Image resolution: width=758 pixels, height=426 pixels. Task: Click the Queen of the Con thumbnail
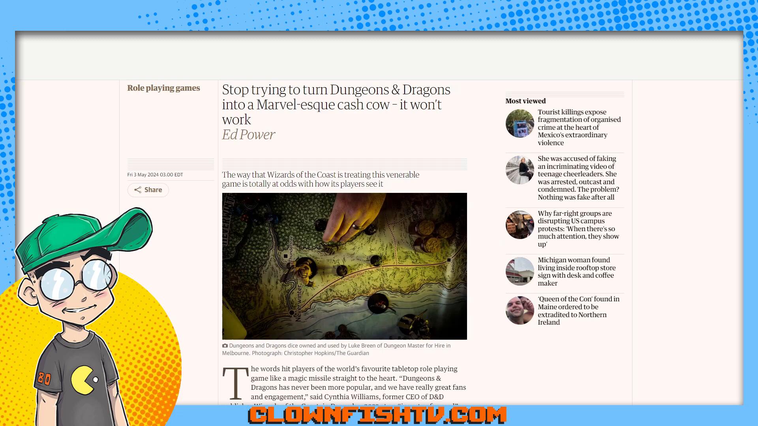coord(520,310)
